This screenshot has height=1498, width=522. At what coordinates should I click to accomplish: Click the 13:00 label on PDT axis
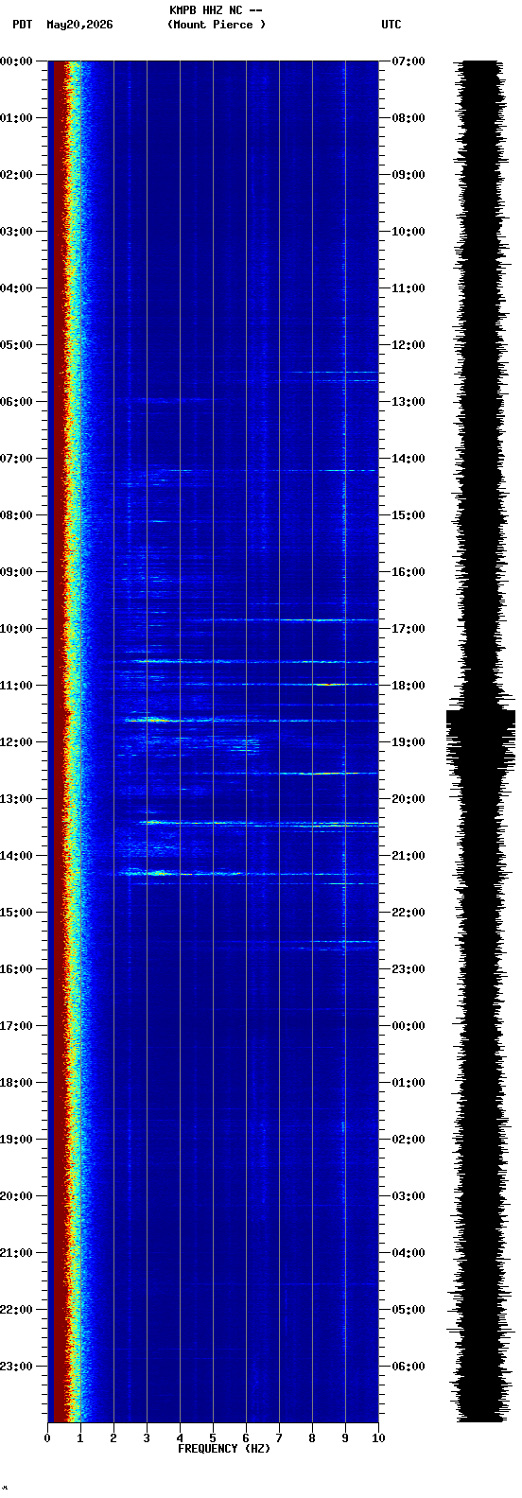[x=16, y=799]
